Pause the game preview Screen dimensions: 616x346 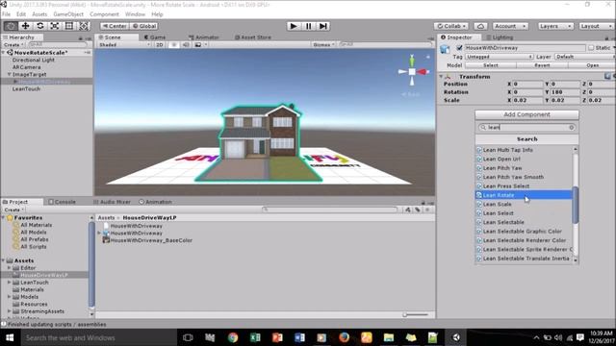coord(308,26)
